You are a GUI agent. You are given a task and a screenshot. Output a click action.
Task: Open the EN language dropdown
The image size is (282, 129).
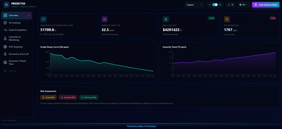(243, 5)
